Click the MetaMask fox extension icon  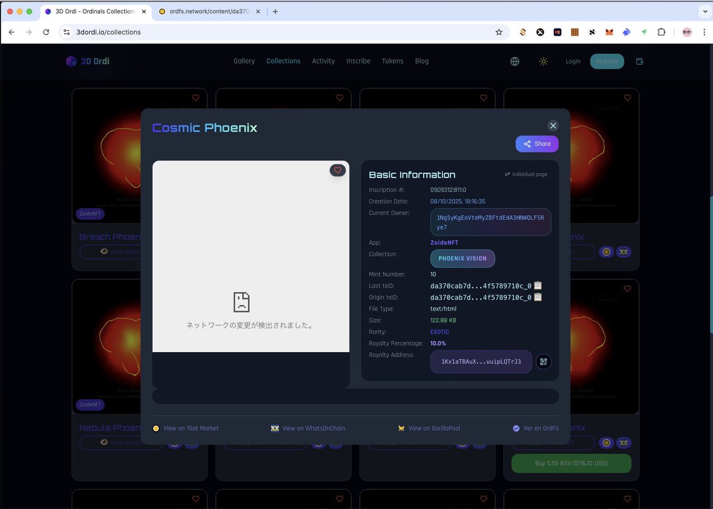tap(609, 32)
